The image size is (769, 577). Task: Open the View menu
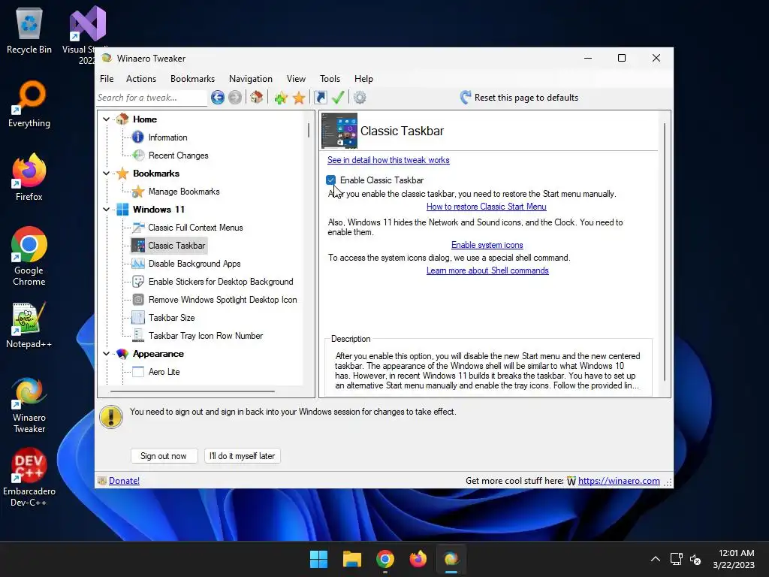coord(296,78)
